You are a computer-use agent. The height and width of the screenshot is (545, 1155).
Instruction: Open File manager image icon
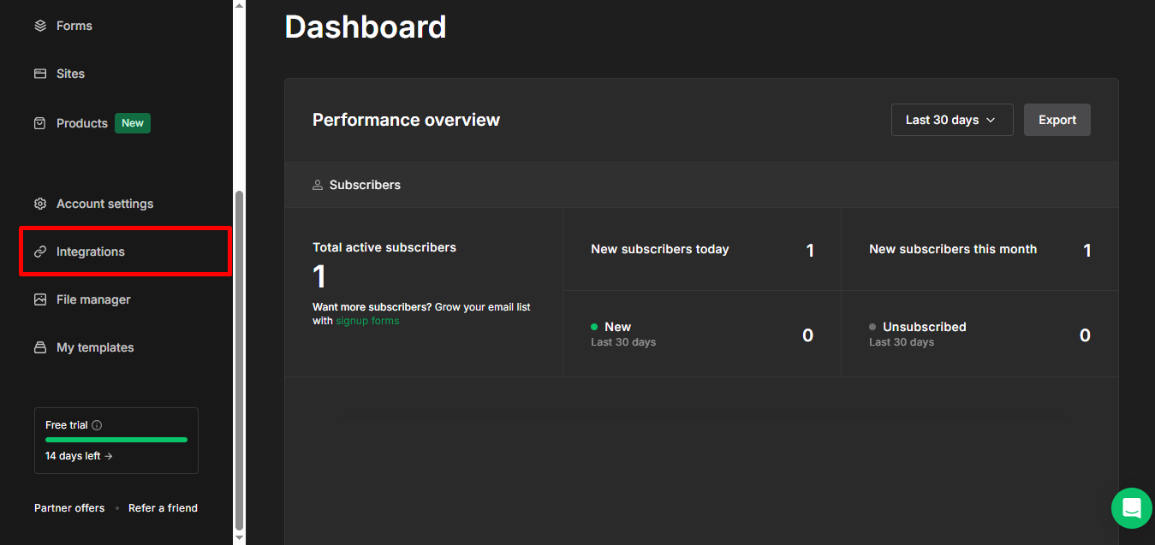39,299
